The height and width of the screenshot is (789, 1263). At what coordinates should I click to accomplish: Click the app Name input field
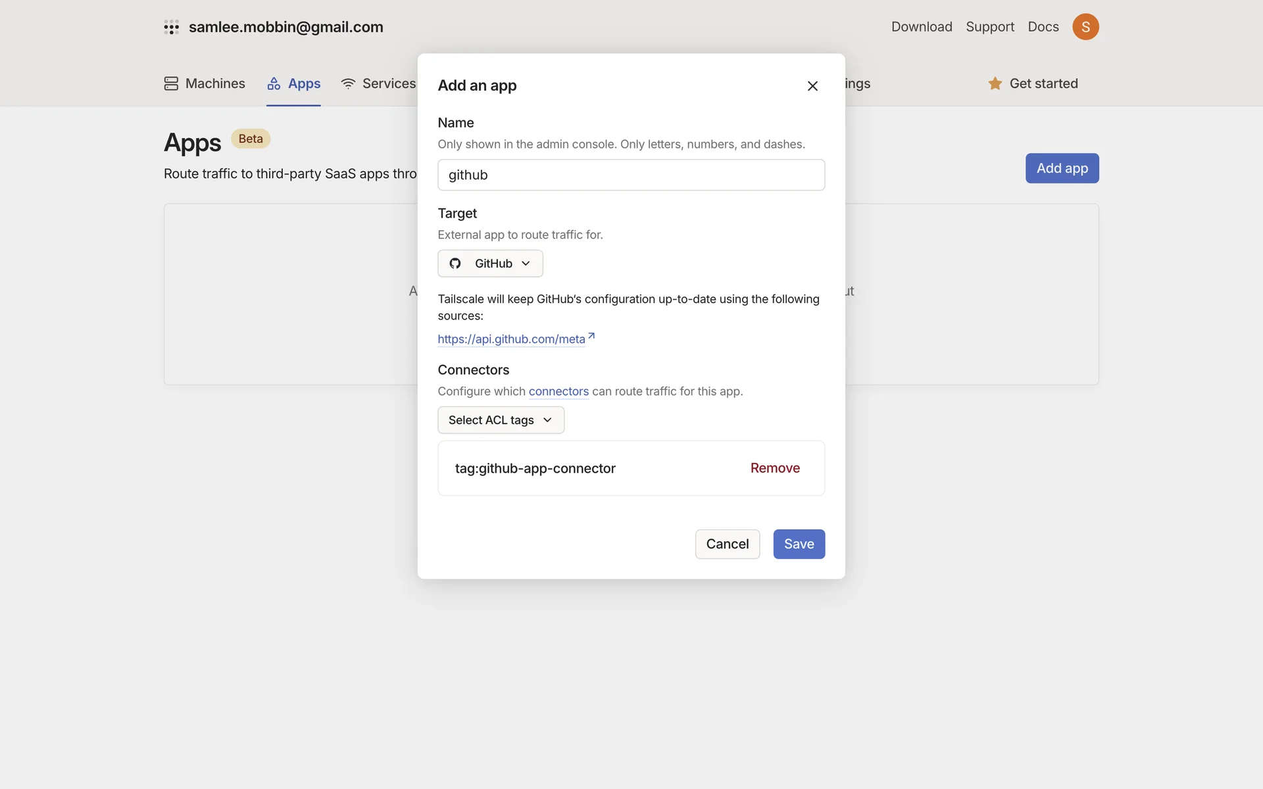pyautogui.click(x=631, y=175)
